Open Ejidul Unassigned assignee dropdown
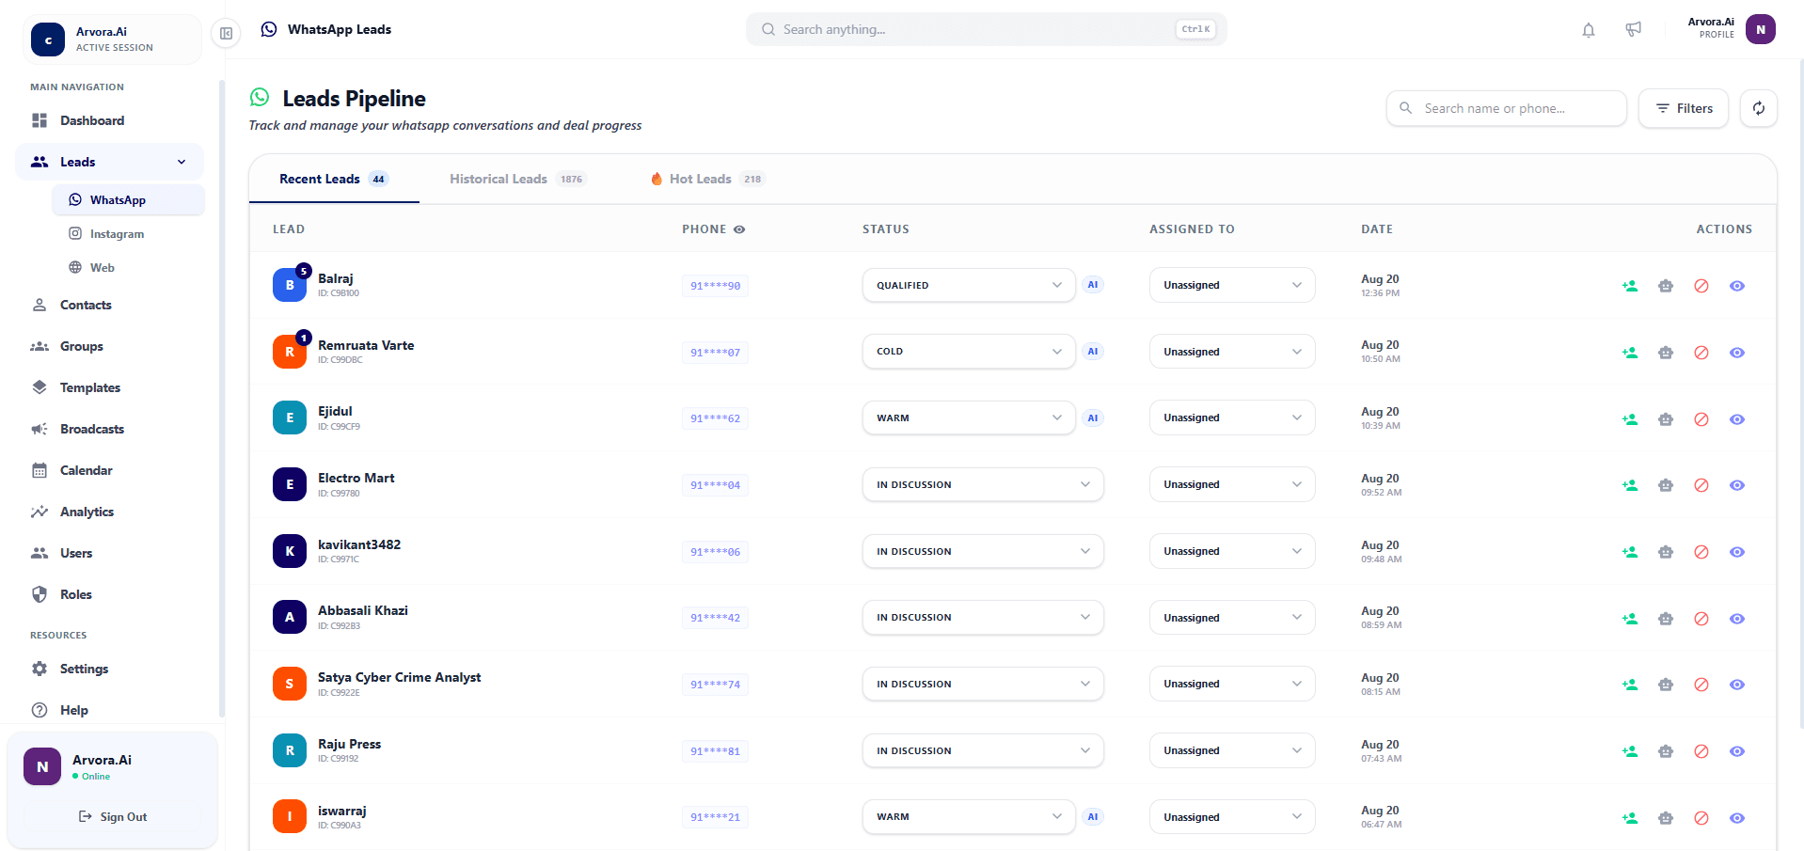1804x851 pixels. point(1232,418)
